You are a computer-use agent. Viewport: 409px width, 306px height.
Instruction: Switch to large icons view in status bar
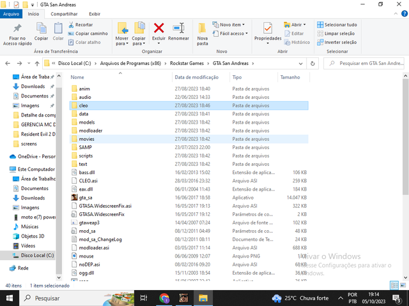pyautogui.click(x=403, y=286)
